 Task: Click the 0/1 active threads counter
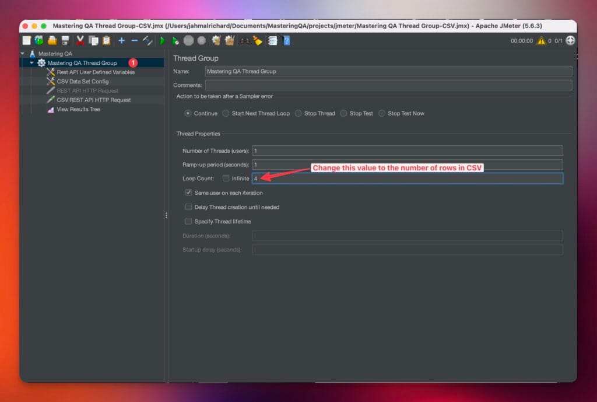[558, 41]
